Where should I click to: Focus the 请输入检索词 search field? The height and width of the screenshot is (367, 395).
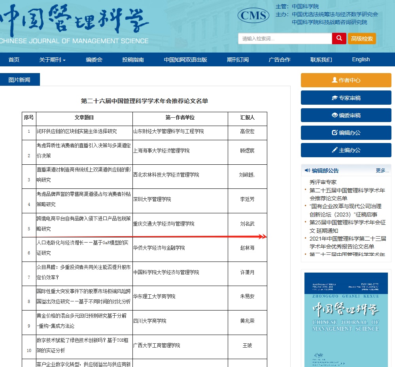(x=285, y=38)
